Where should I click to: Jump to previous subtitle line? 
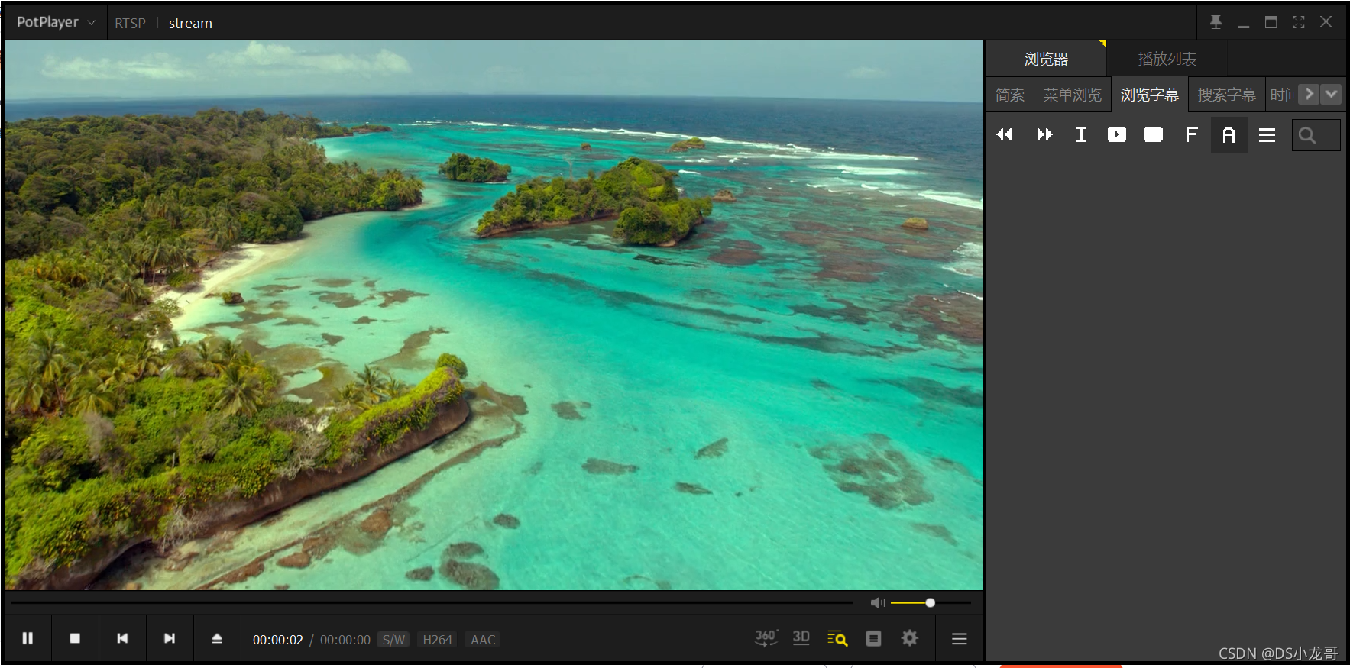(1005, 135)
